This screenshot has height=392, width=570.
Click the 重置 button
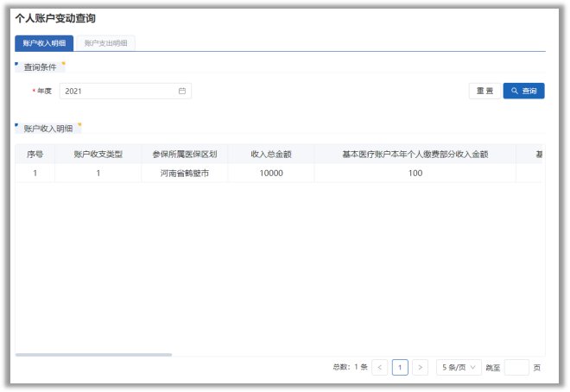click(x=484, y=91)
